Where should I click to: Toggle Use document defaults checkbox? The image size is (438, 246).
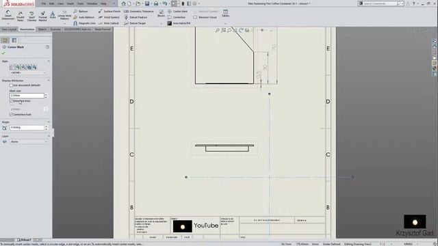point(11,85)
